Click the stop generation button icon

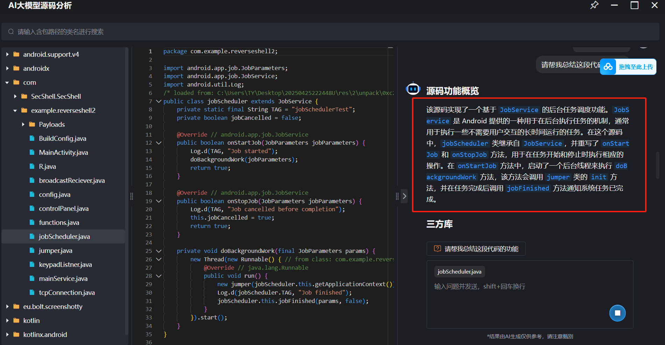pos(617,313)
